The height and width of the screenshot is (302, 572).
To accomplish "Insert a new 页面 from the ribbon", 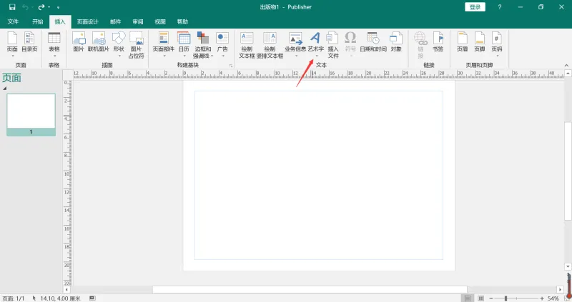I will click(12, 44).
